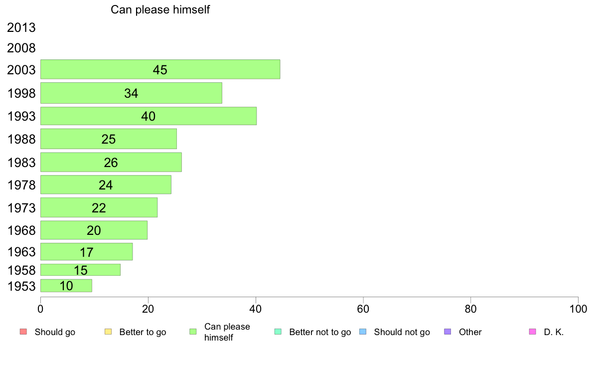
Task: Select the 1963 bar labeled 17
Action: pyautogui.click(x=87, y=252)
